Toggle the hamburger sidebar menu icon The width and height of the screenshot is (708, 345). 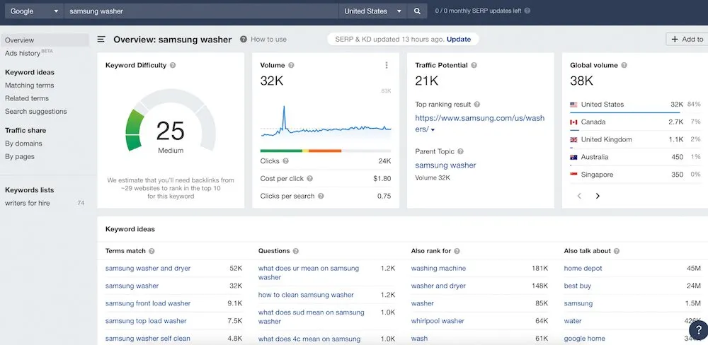point(101,40)
